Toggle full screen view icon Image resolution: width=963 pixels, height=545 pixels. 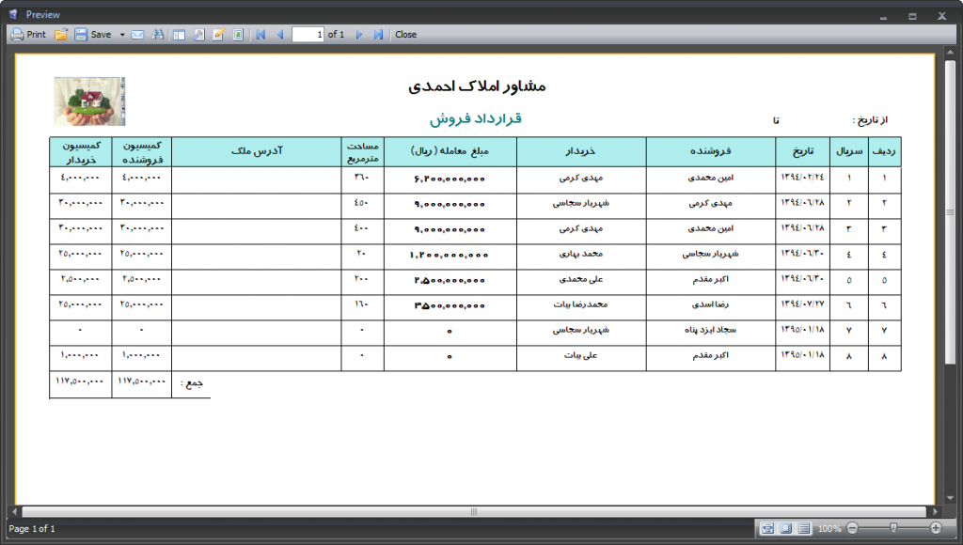click(x=238, y=35)
